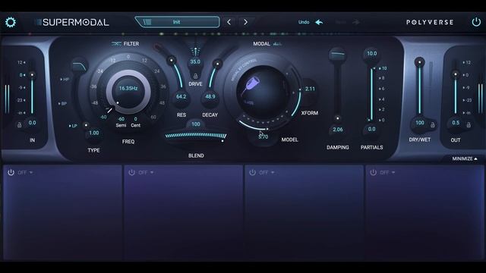Screen dimensions: 486x273
Task: Click the MINIMIZE button
Action: (465, 158)
